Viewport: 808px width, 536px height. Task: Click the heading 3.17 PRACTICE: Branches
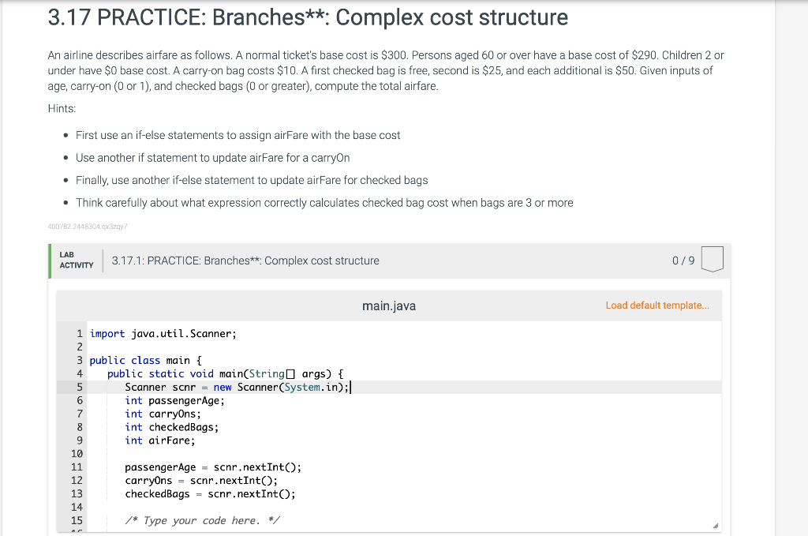click(x=306, y=17)
